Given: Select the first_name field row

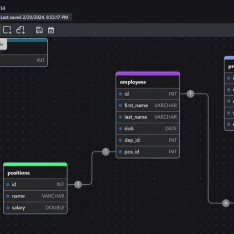Looking at the screenshot, I should [148, 105].
